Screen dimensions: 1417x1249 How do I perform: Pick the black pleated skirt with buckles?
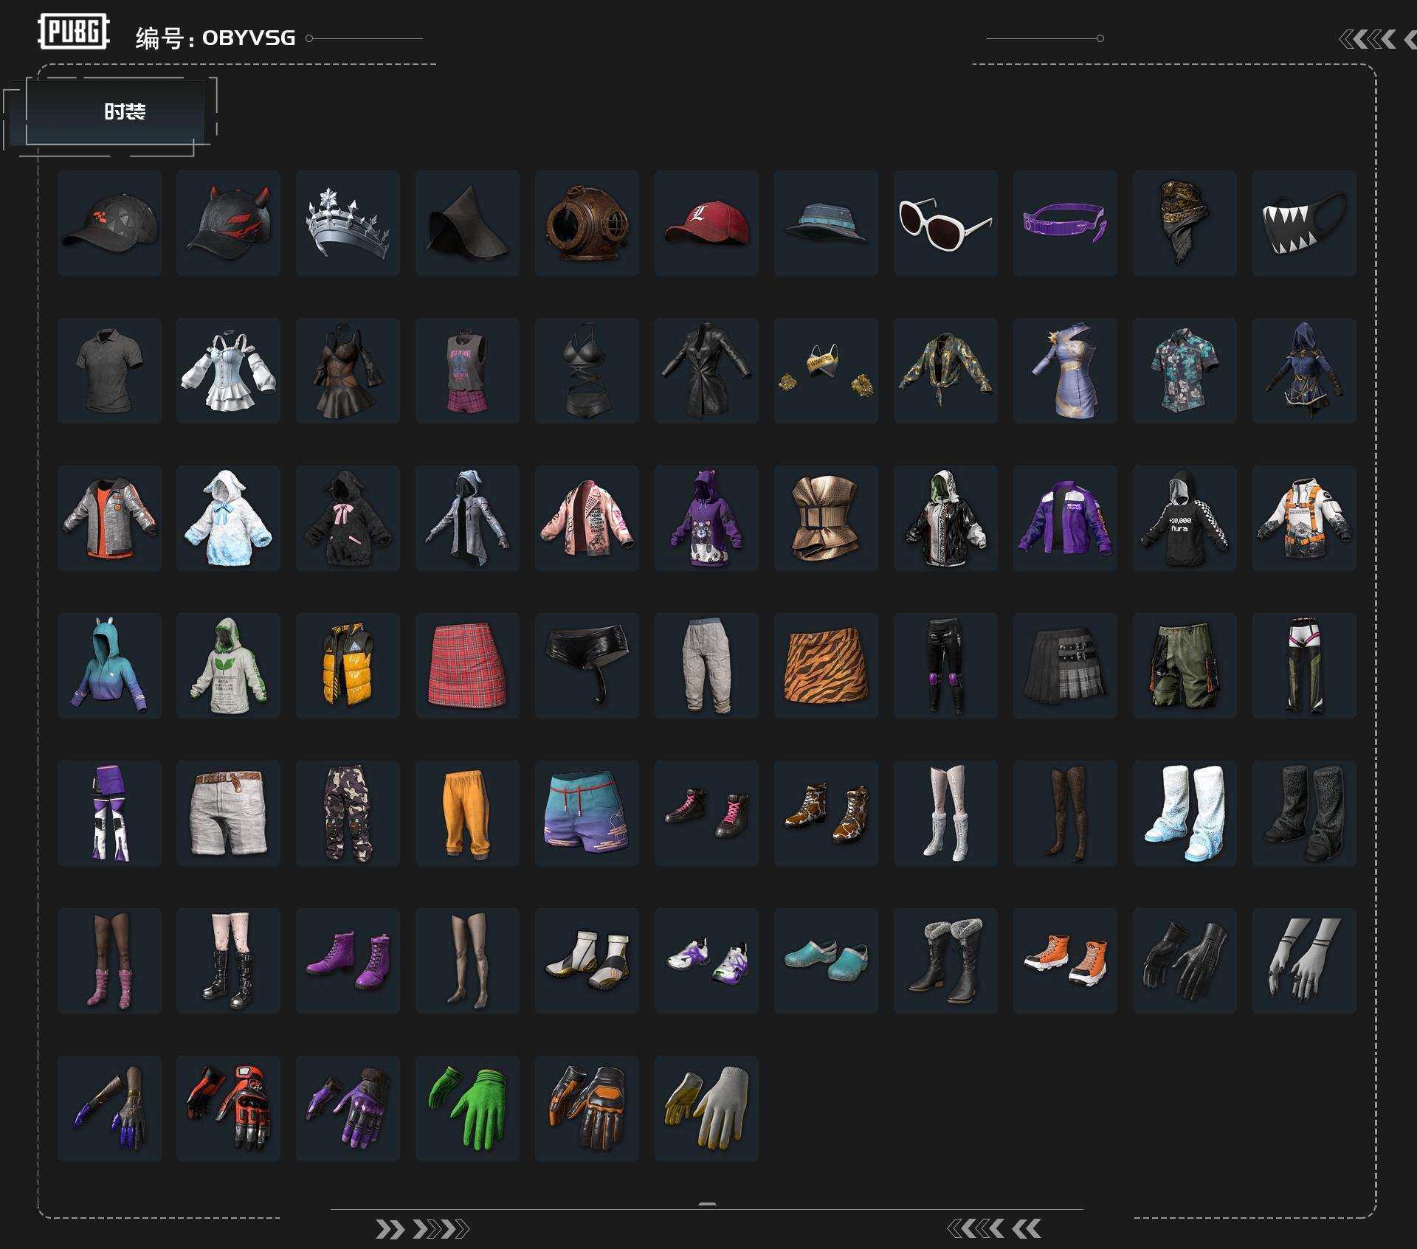(x=1065, y=665)
